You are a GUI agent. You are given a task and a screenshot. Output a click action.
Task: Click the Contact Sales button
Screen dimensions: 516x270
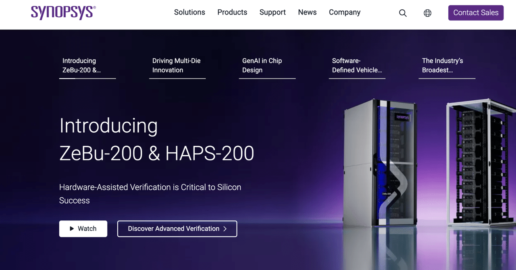476,12
